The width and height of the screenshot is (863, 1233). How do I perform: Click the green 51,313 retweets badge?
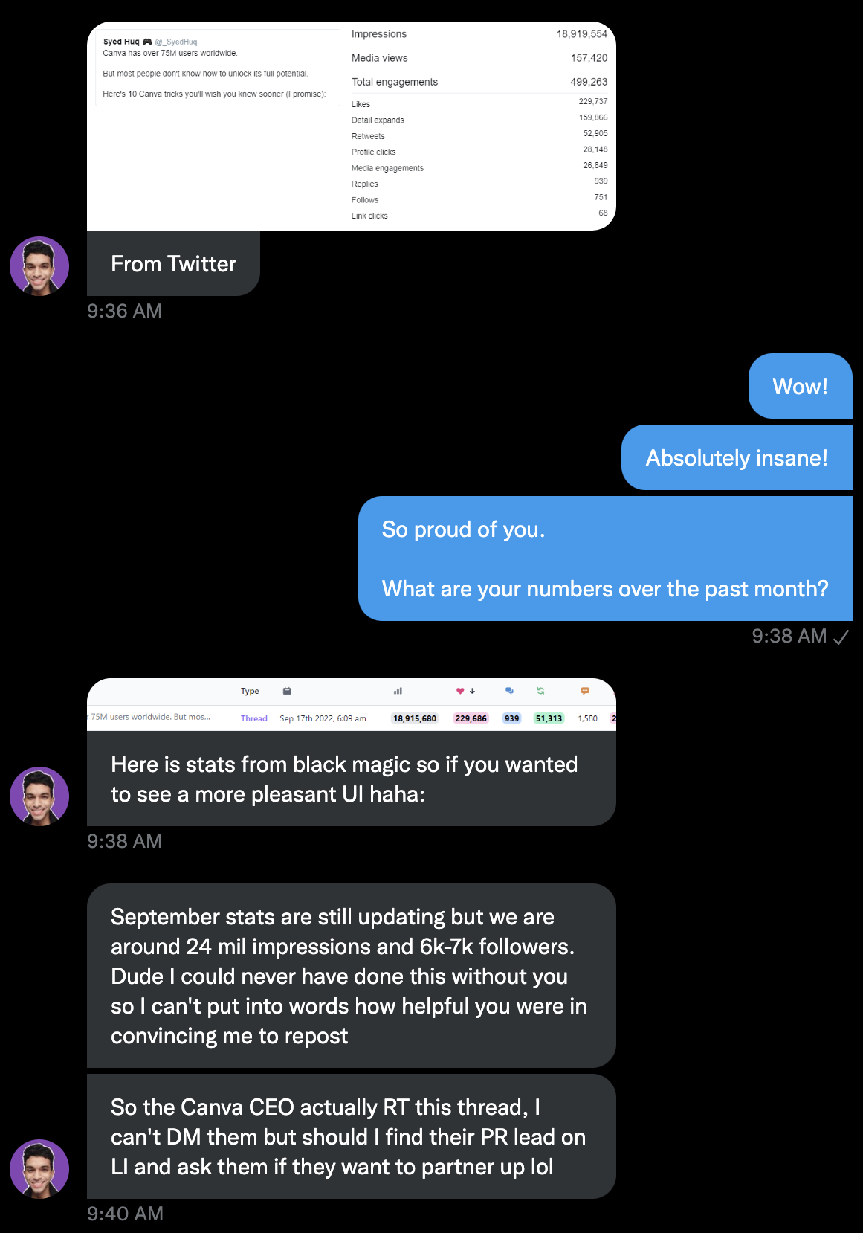549,718
